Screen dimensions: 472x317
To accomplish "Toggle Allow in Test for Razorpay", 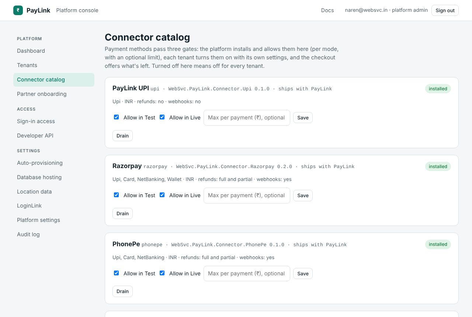I will pos(116,195).
